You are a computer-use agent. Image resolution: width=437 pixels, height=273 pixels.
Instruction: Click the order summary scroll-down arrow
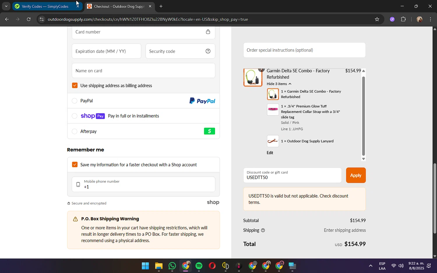click(363, 159)
